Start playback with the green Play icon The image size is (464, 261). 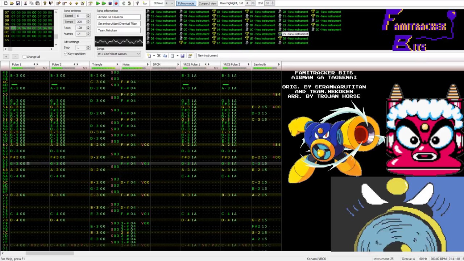tap(98, 3)
